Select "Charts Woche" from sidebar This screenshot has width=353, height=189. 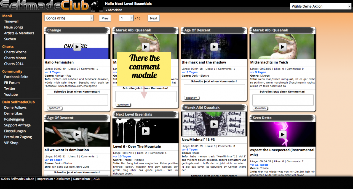pyautogui.click(x=15, y=52)
